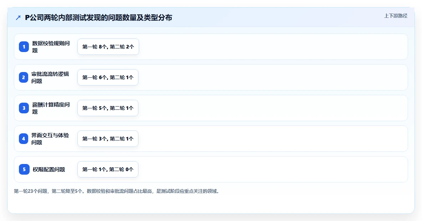Click the summary note starting 第一轮23个问题
The image size is (422, 221).
[x=117, y=191]
